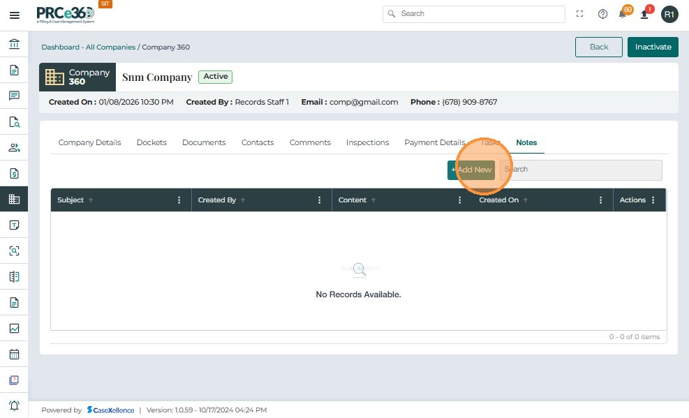Sort by Created On column header
Image resolution: width=689 pixels, height=418 pixels.
click(498, 200)
